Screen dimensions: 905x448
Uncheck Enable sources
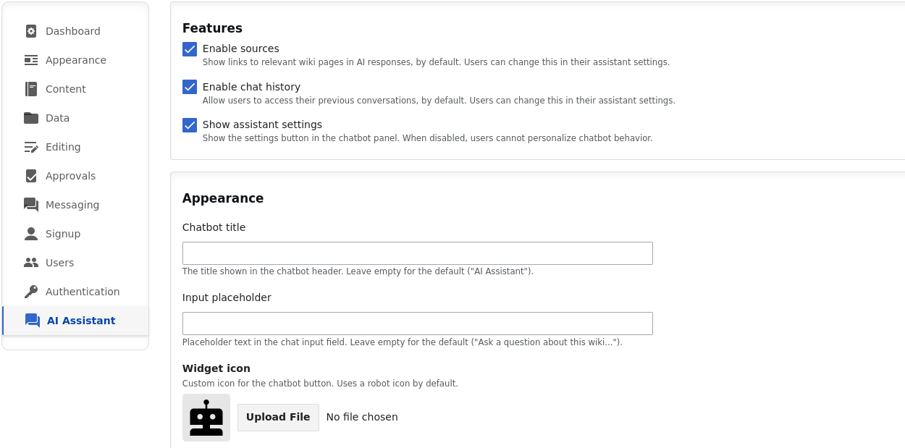pos(189,49)
